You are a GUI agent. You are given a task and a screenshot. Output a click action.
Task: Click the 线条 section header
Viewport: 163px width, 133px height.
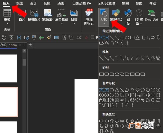pos(105,52)
